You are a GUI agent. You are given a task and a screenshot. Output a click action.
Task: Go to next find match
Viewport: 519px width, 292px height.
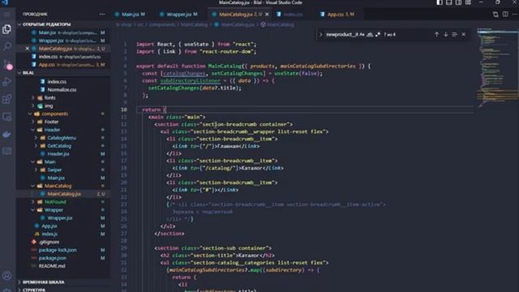pyautogui.click(x=445, y=34)
